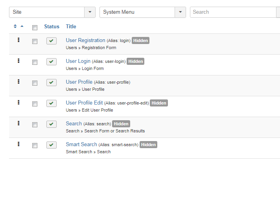Screen dimensions: 280x211
Task: Tick the checkbox for User Profile Edit
Action: [x=35, y=104]
